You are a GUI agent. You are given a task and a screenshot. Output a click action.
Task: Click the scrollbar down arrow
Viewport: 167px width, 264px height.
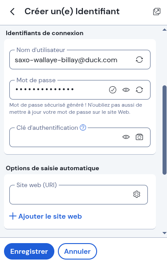click(x=164, y=233)
